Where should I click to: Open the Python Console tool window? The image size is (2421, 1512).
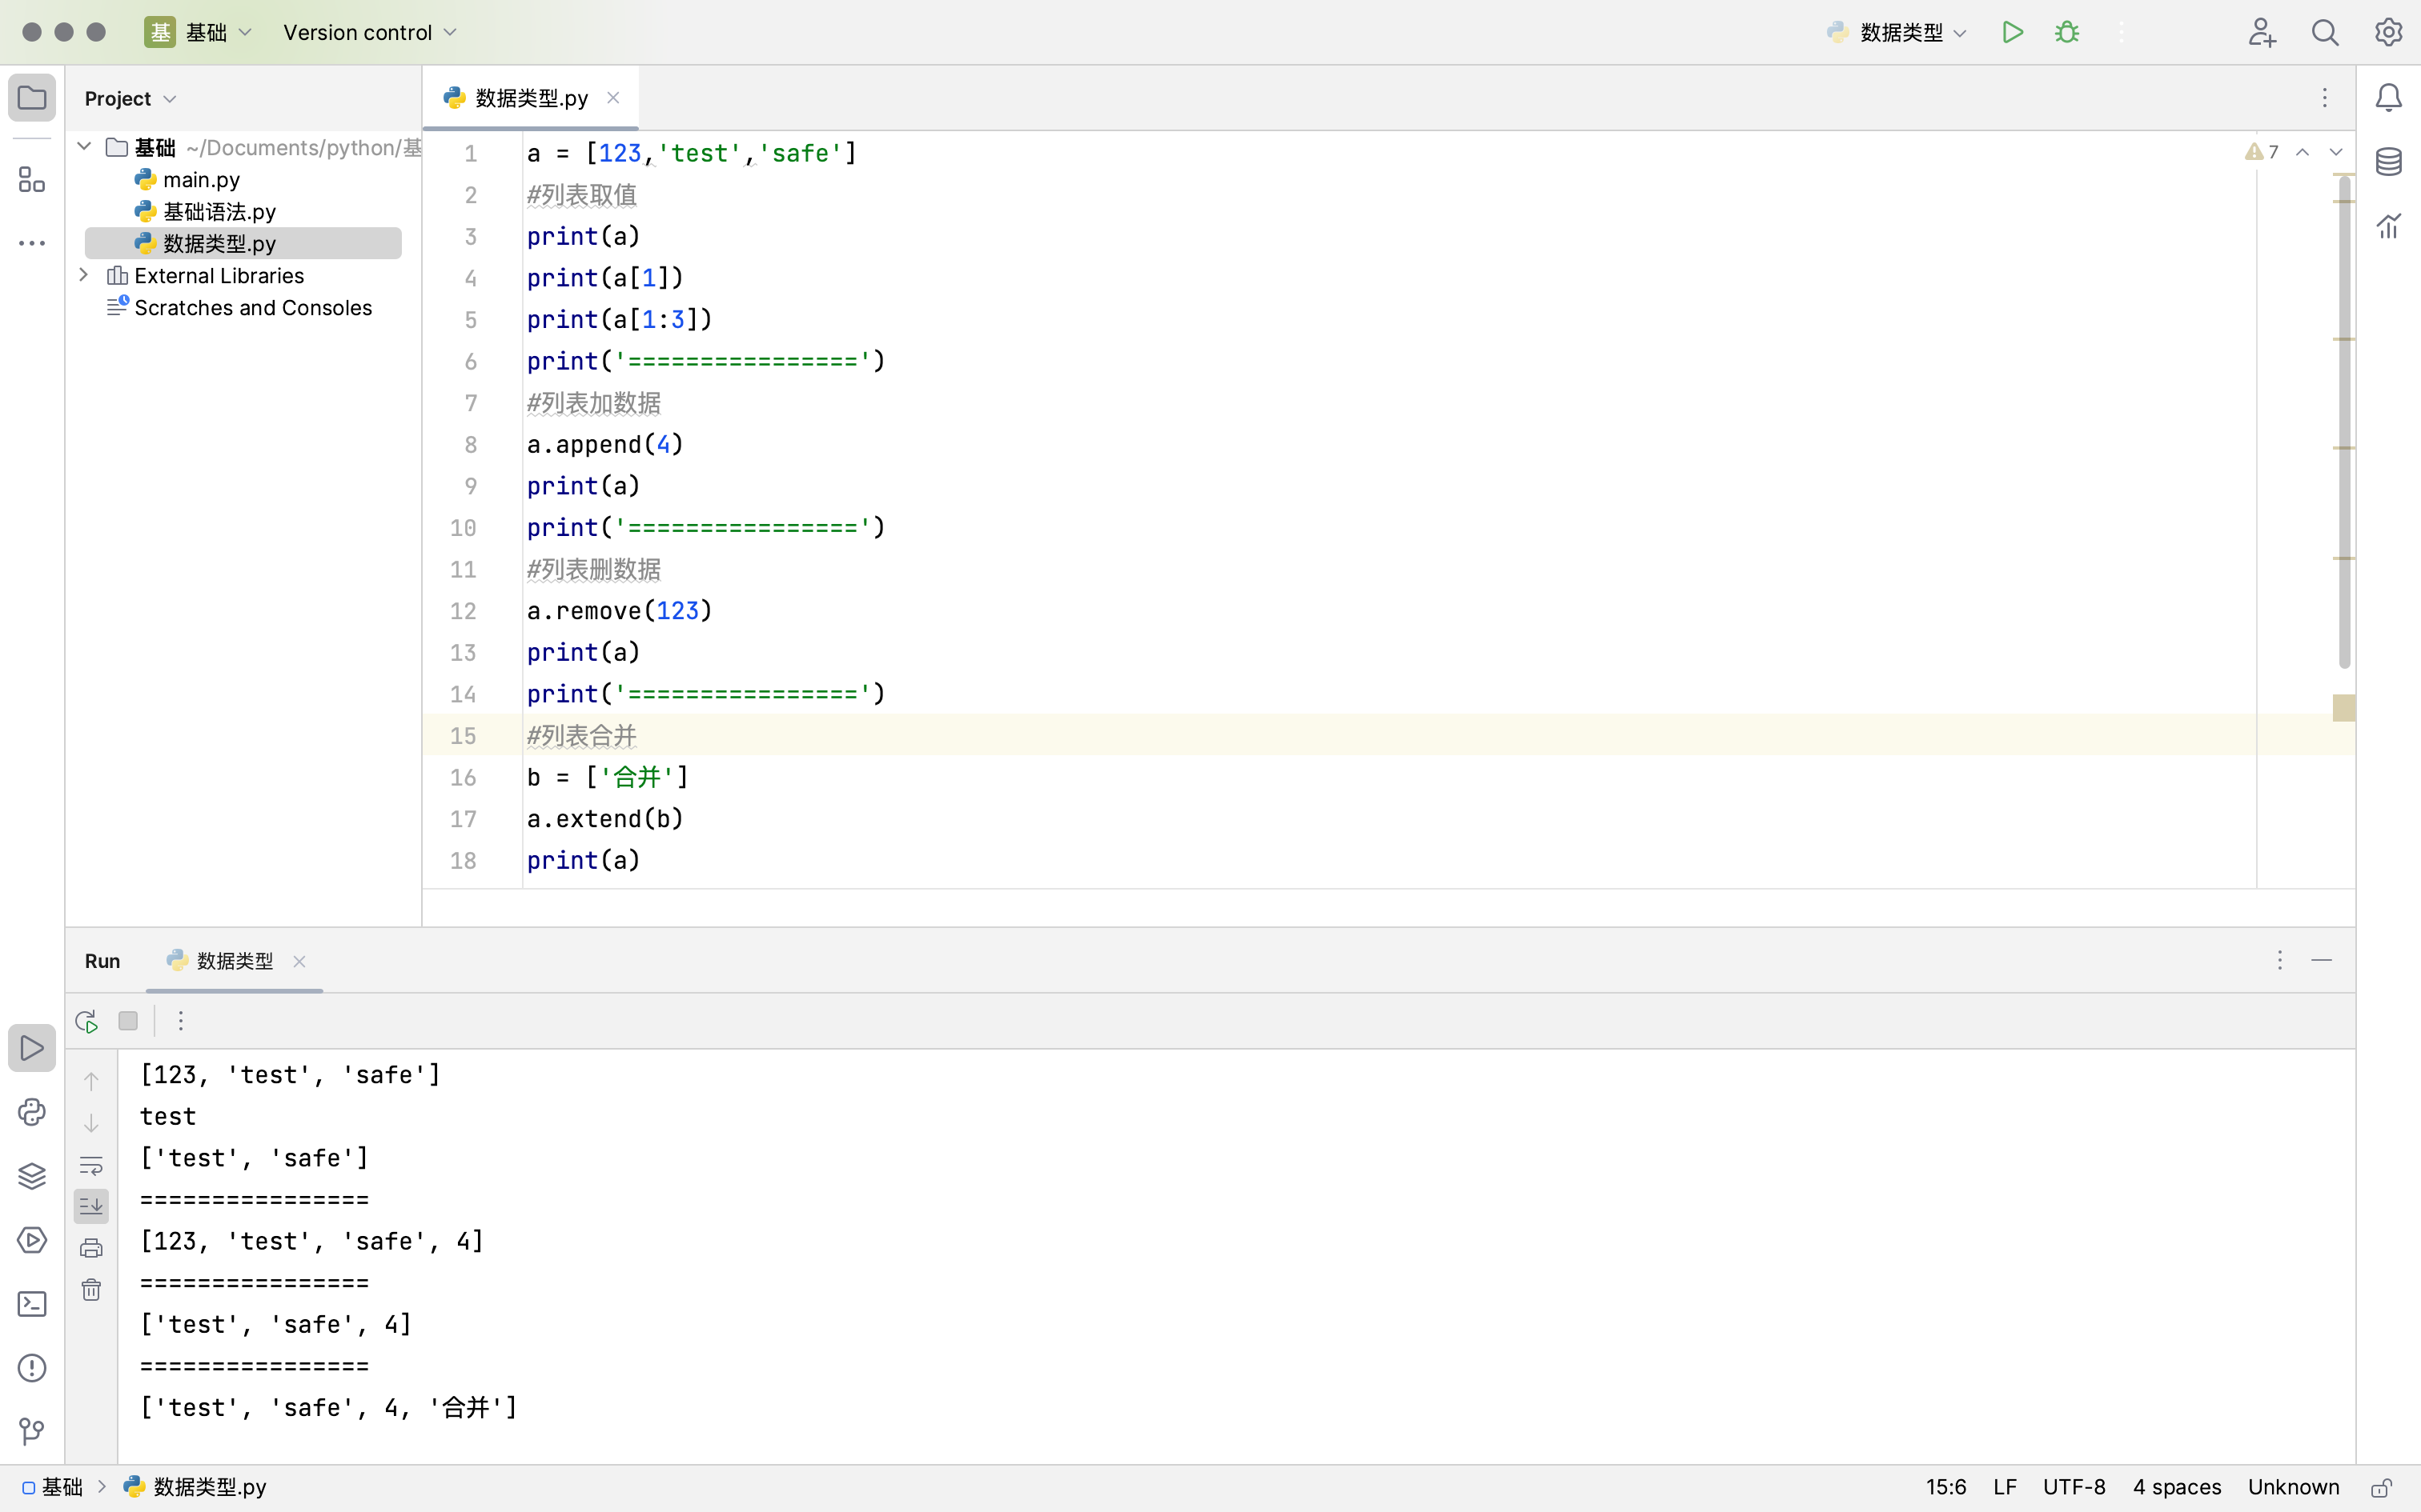(32, 1112)
